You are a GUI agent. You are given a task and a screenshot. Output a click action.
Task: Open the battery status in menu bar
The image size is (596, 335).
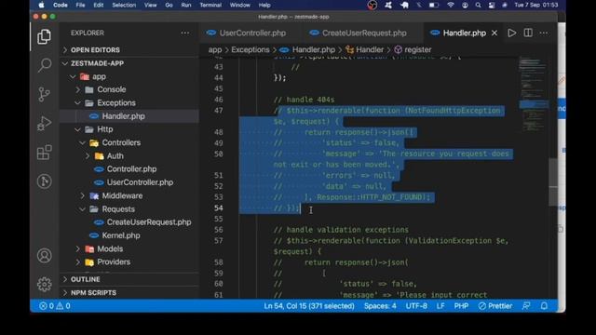click(434, 5)
